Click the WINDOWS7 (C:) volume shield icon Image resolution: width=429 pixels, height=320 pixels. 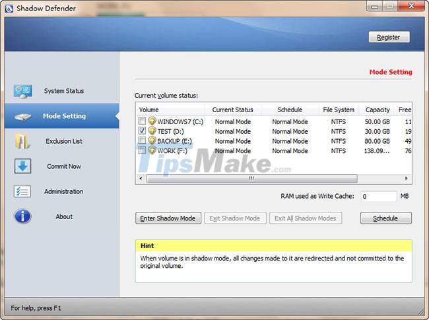tap(152, 121)
